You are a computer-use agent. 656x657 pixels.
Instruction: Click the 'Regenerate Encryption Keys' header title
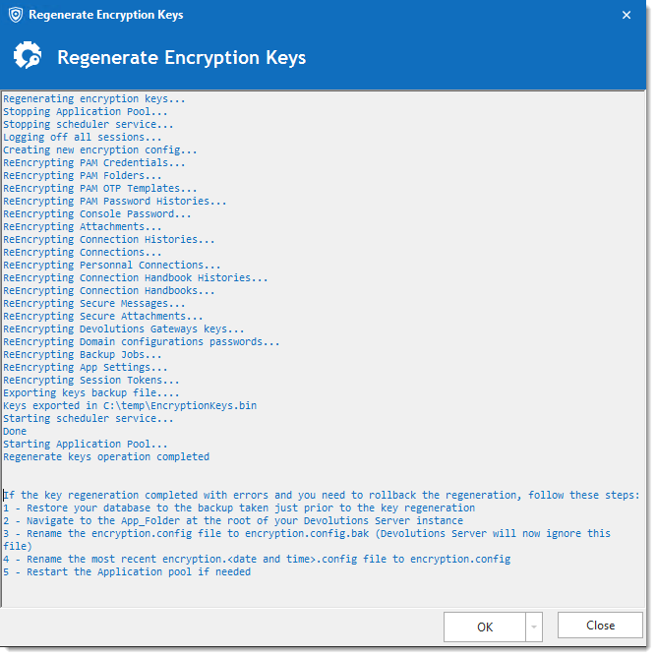click(x=181, y=57)
